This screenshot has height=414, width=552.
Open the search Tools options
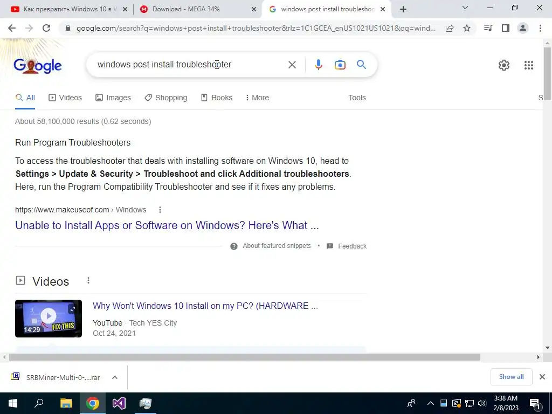click(x=357, y=98)
